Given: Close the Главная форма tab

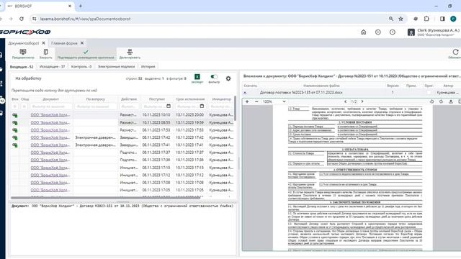Looking at the screenshot, I should click(82, 43).
